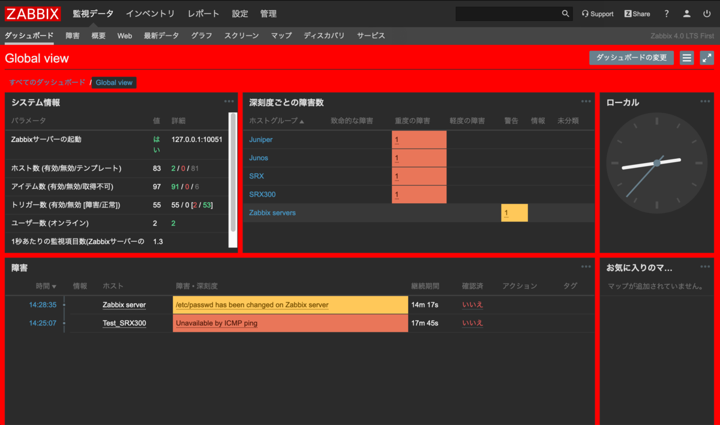This screenshot has height=425, width=720.
Task: Click the ダッシュボードの変更 button
Action: click(632, 58)
